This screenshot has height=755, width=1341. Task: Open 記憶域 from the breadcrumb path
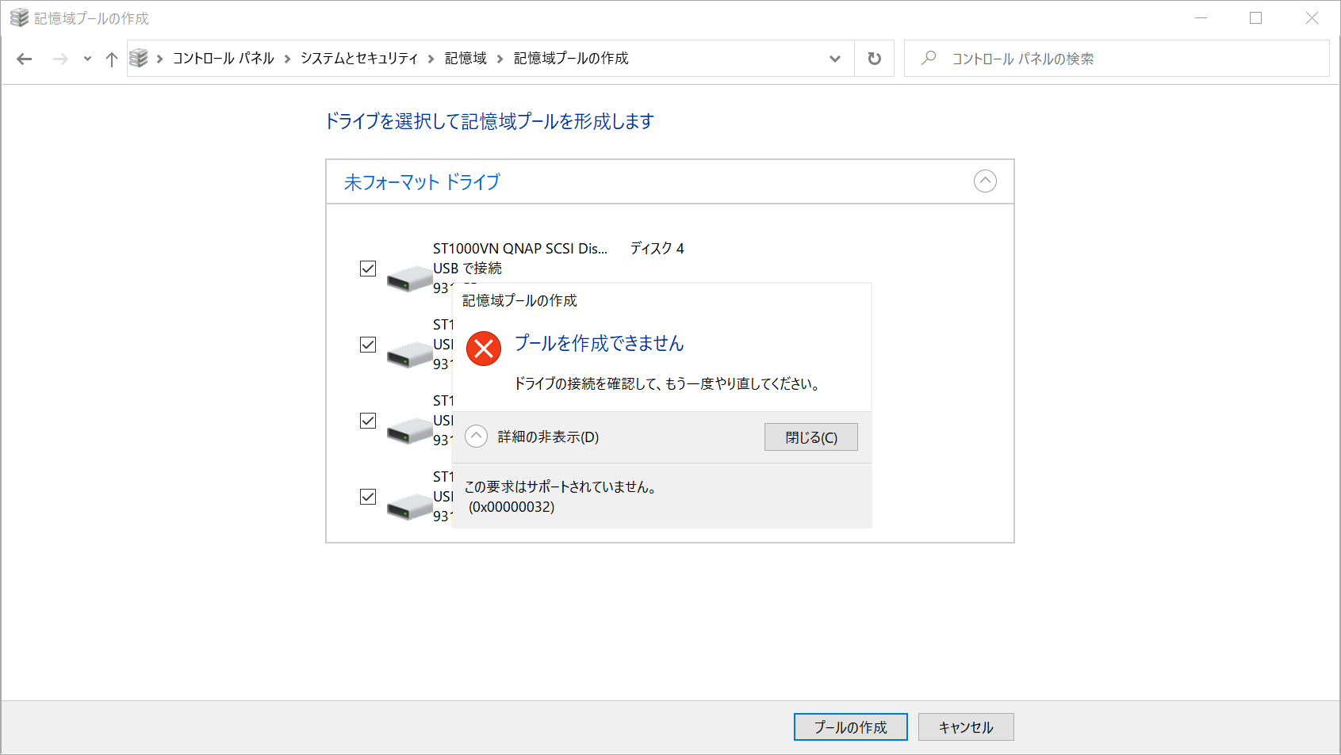464,58
